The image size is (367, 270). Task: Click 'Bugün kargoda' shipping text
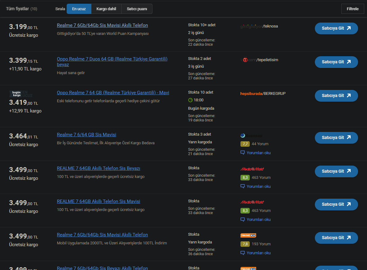point(201,108)
